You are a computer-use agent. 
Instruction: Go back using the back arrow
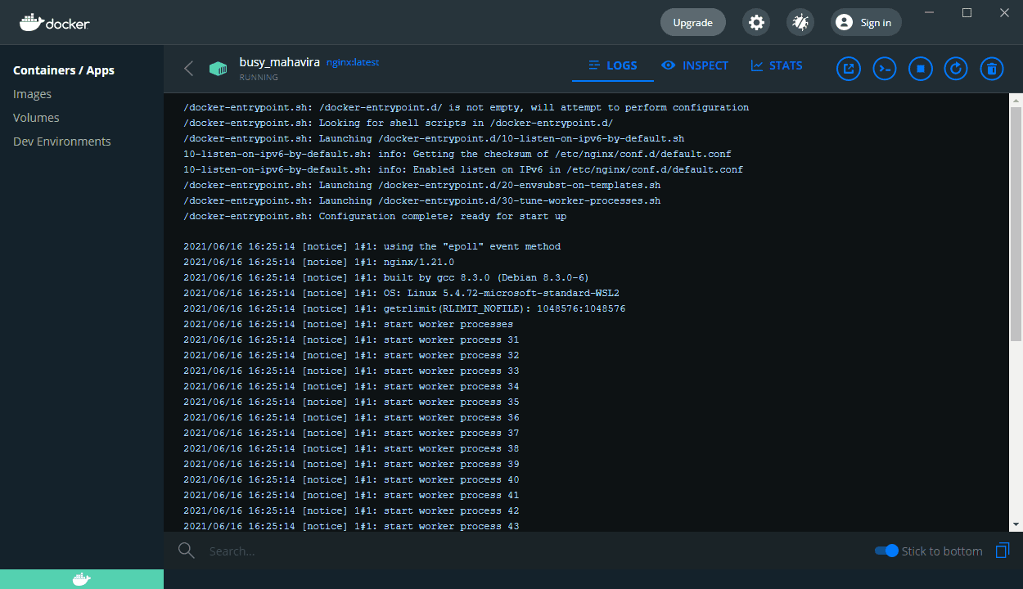(x=188, y=69)
